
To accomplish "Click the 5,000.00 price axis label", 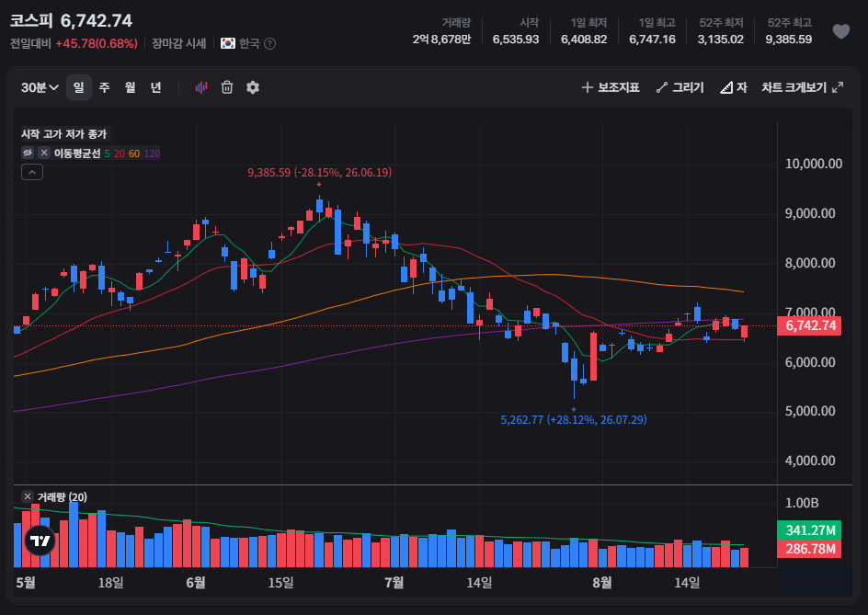I will [810, 411].
